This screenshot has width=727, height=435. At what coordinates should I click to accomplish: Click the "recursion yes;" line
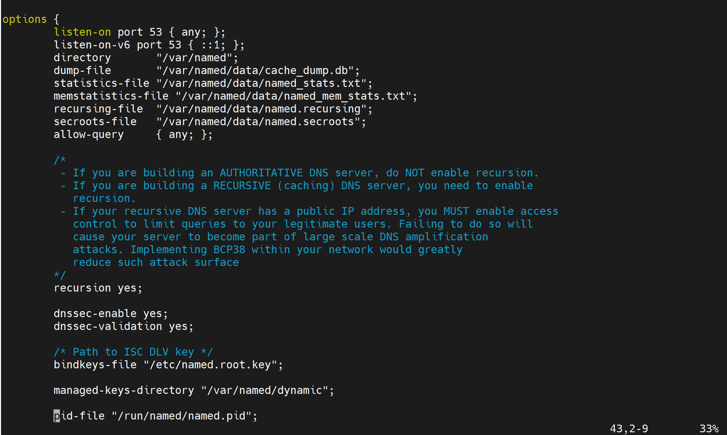(98, 288)
